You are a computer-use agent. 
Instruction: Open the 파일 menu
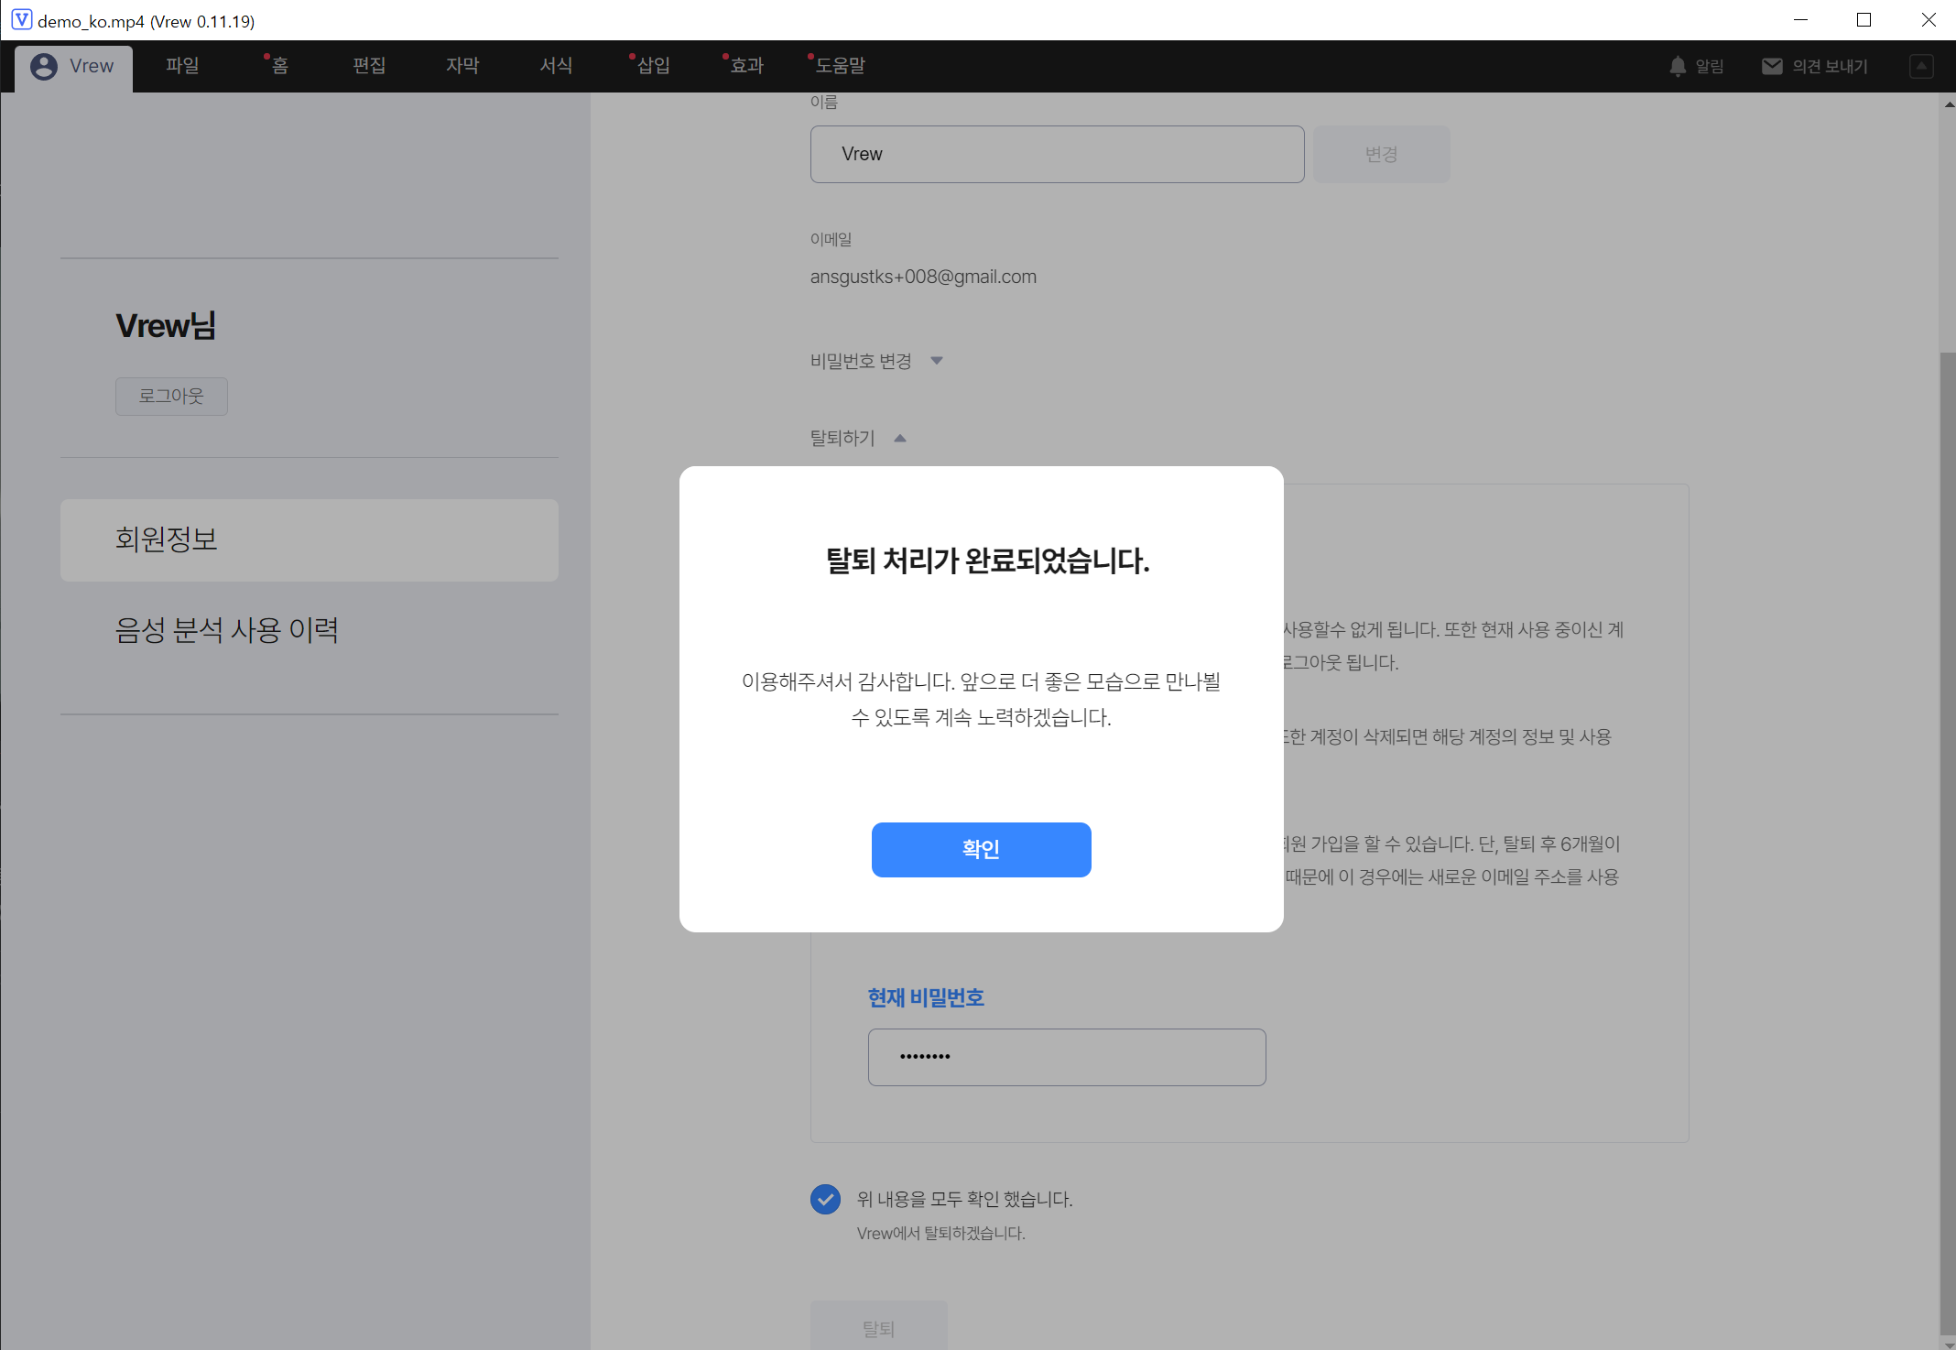tap(181, 65)
